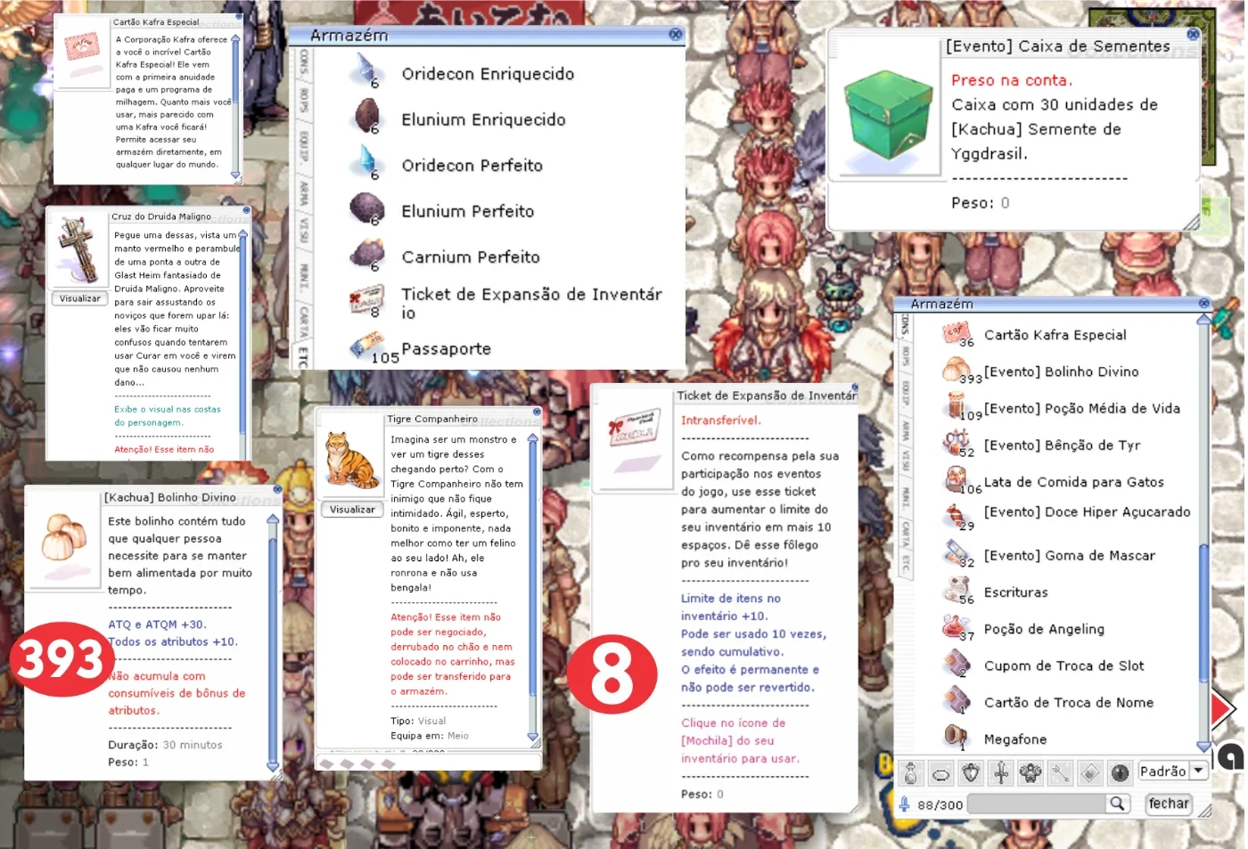Choose the Elunium Perfeito stone icon
The image size is (1248, 849).
point(366,208)
